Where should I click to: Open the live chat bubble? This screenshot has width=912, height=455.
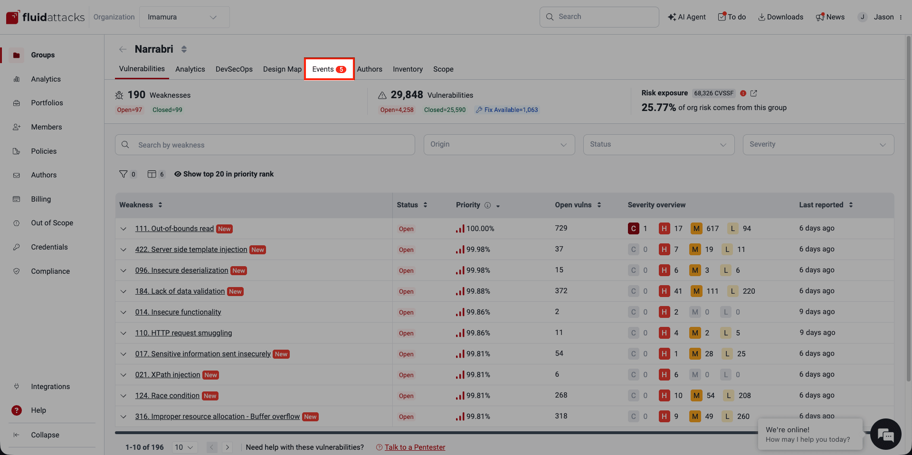(x=885, y=434)
